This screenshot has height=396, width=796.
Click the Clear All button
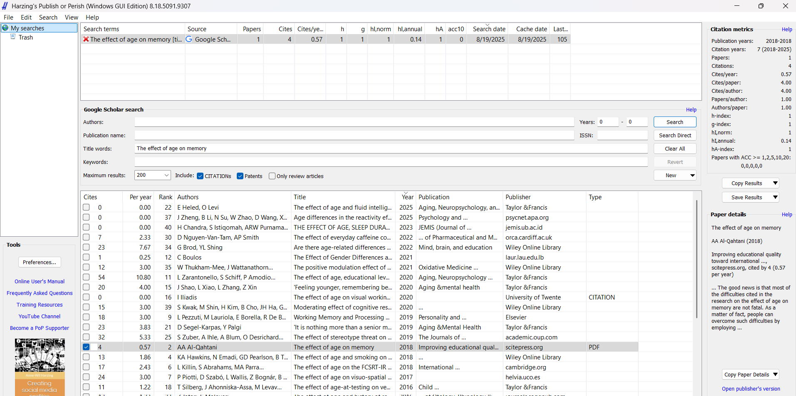[x=674, y=148]
